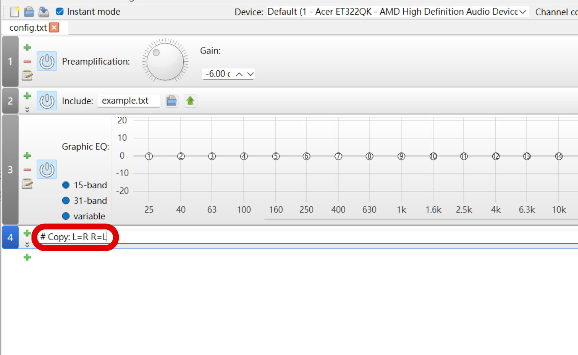This screenshot has width=578, height=355.
Task: Open the Device dropdown list
Action: 522,12
